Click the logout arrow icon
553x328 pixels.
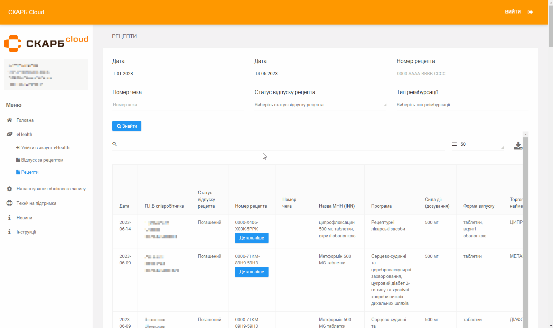click(530, 12)
